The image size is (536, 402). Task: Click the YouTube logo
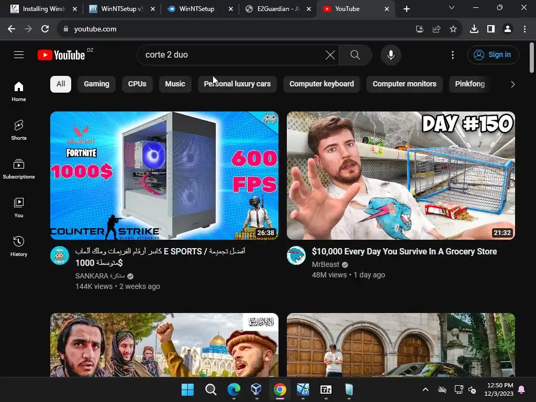pyautogui.click(x=61, y=54)
